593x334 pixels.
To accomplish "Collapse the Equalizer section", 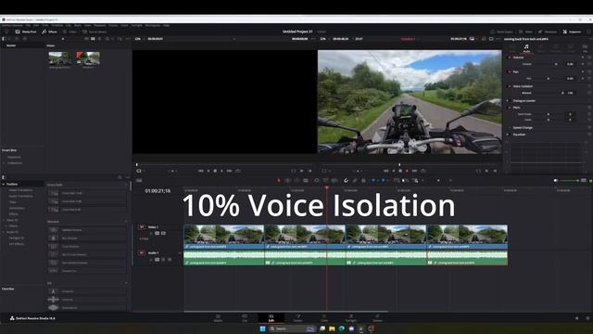I will 508,135.
